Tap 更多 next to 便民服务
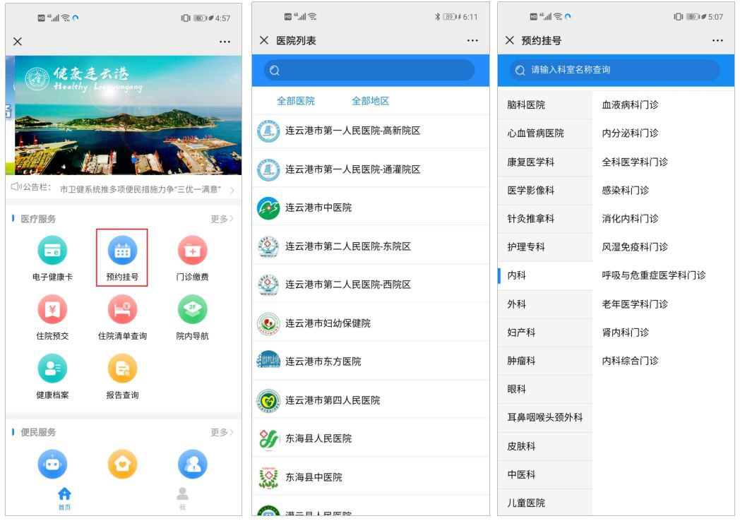The width and height of the screenshot is (740, 521). pos(222,432)
